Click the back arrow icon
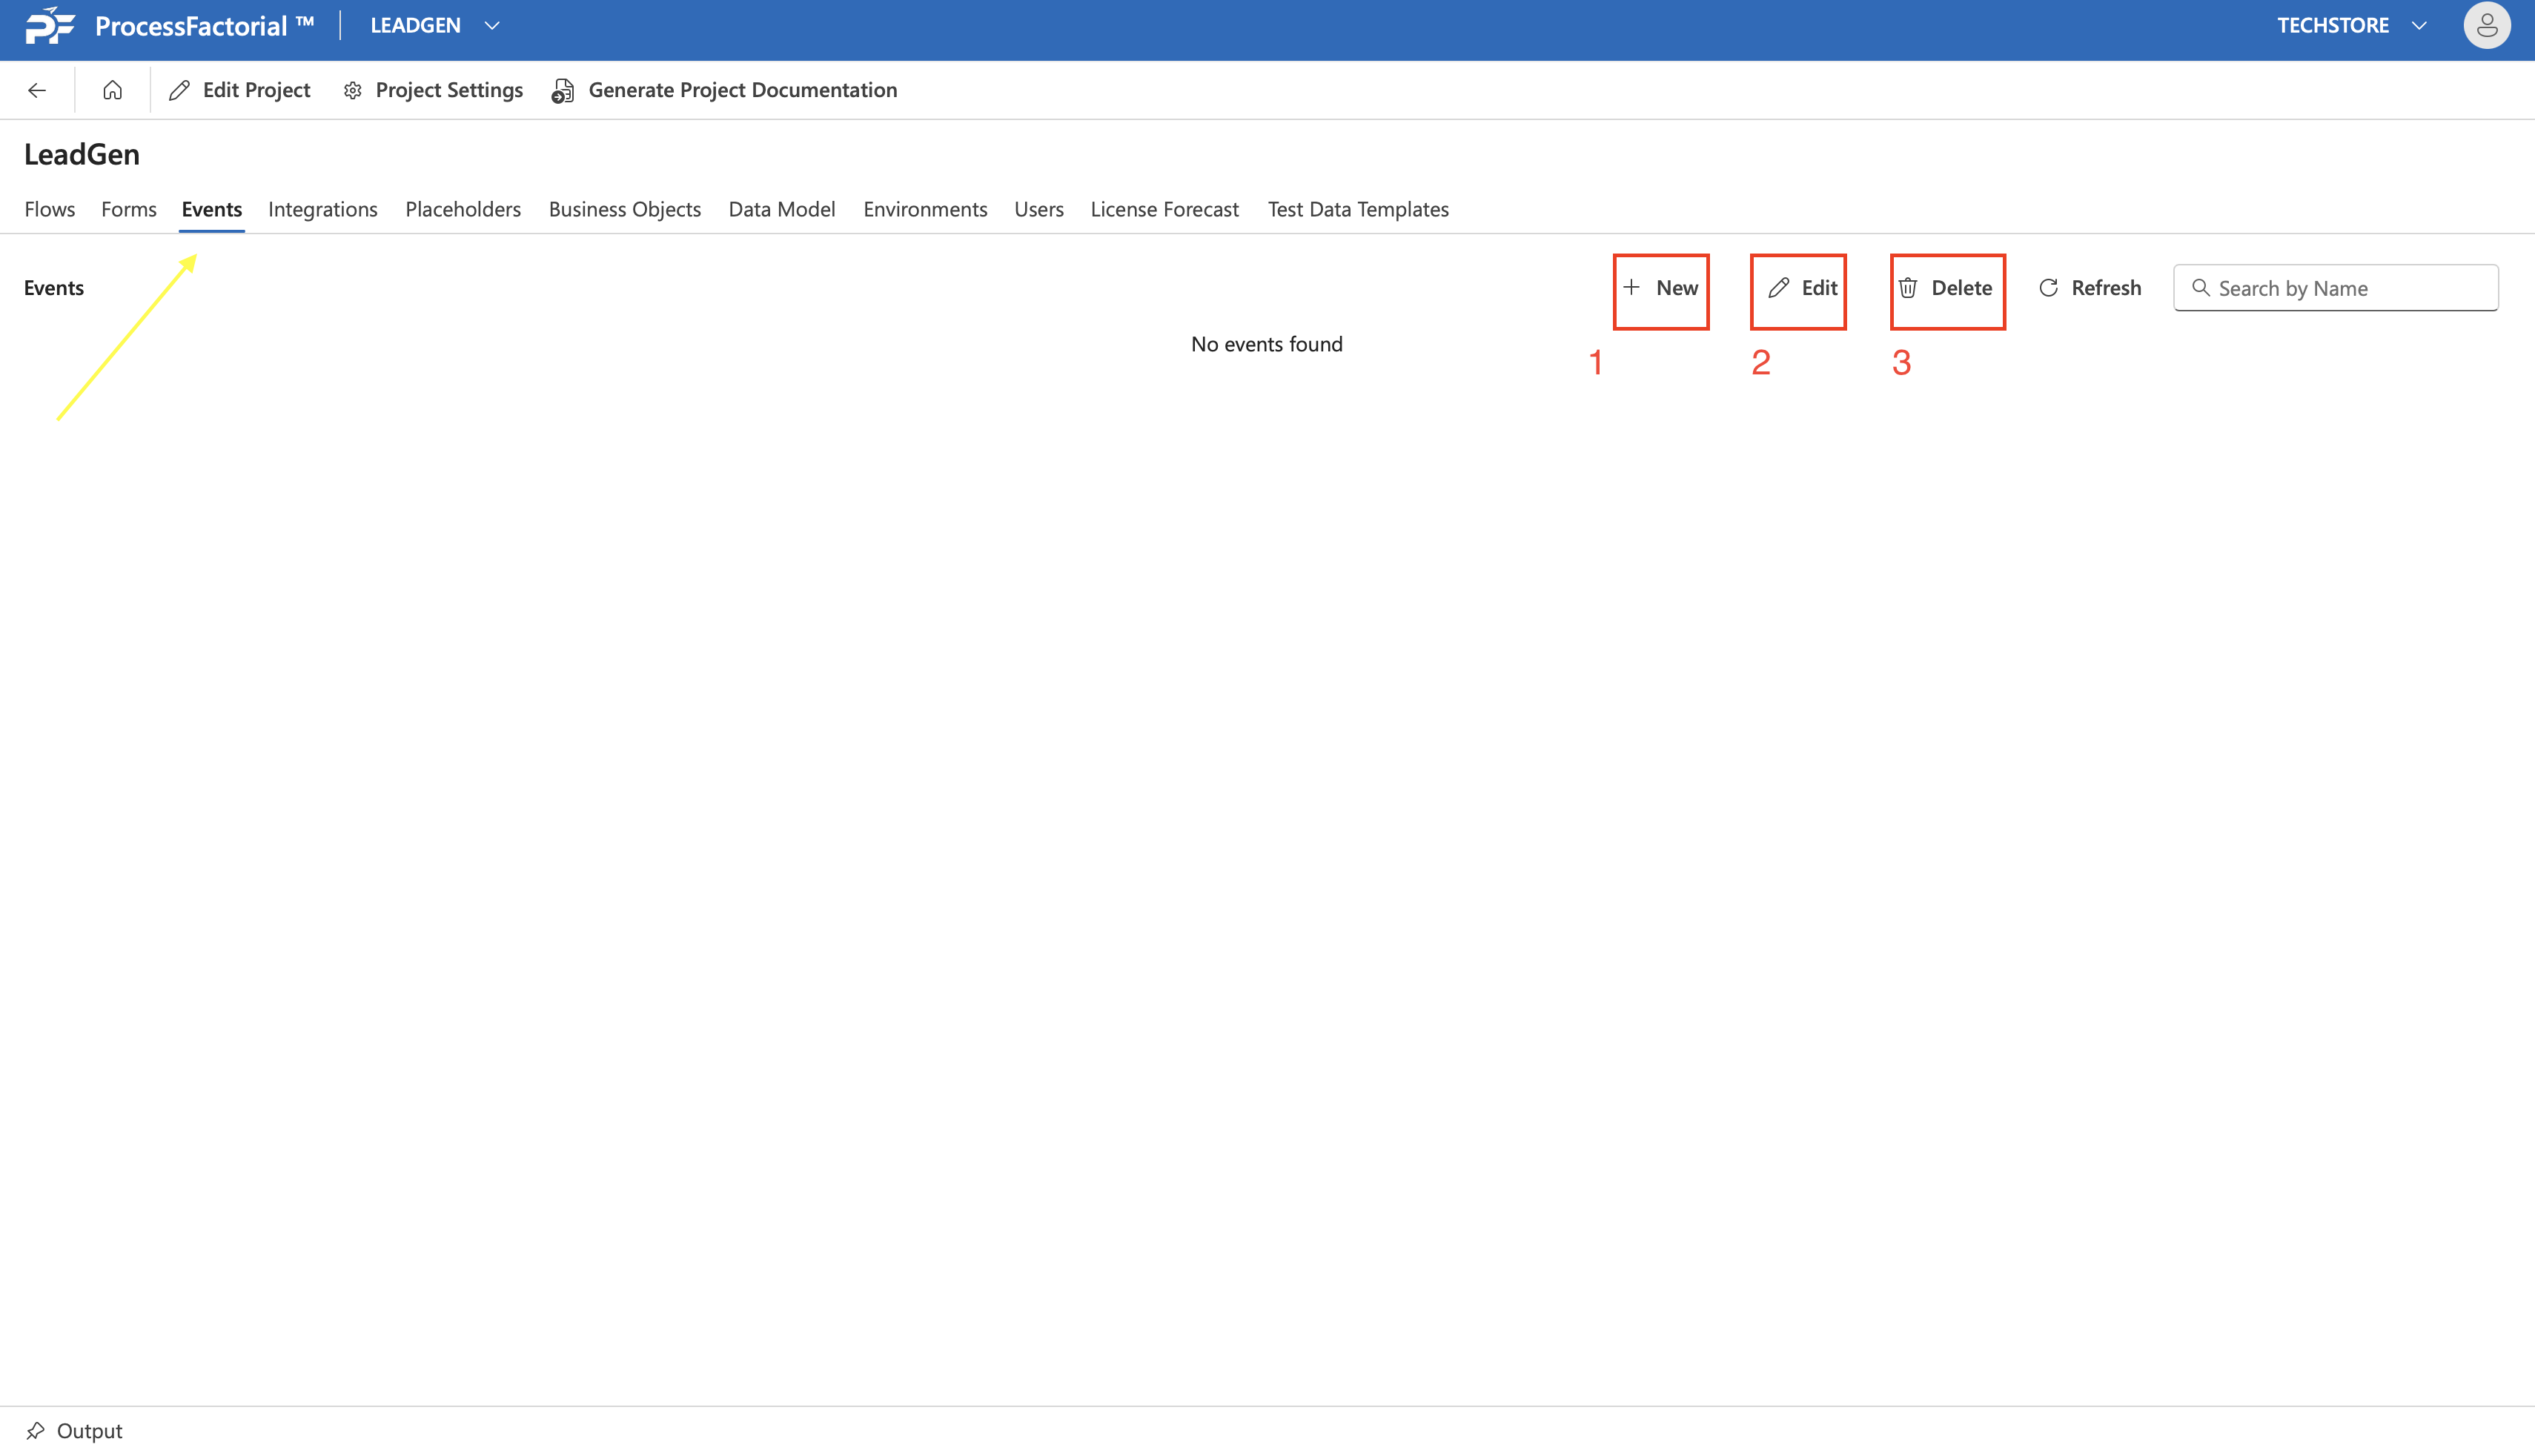The height and width of the screenshot is (1456, 2535). 37,90
